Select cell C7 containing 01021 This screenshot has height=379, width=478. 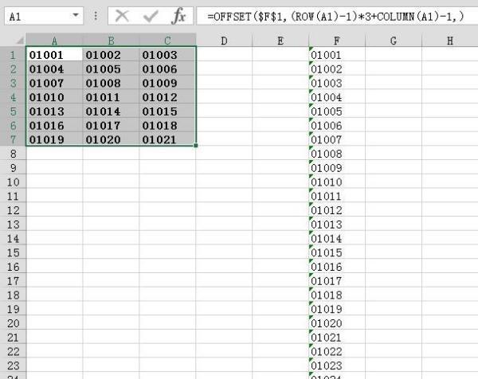coord(167,139)
